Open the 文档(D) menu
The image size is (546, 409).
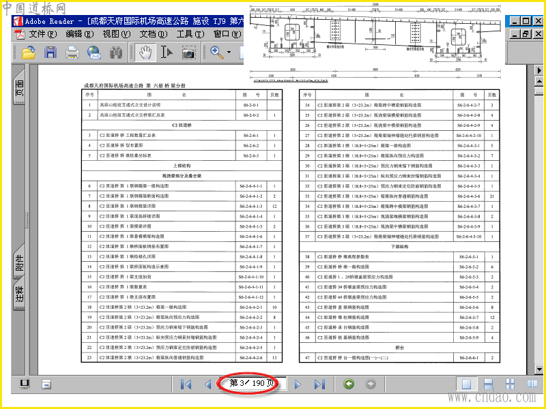153,34
